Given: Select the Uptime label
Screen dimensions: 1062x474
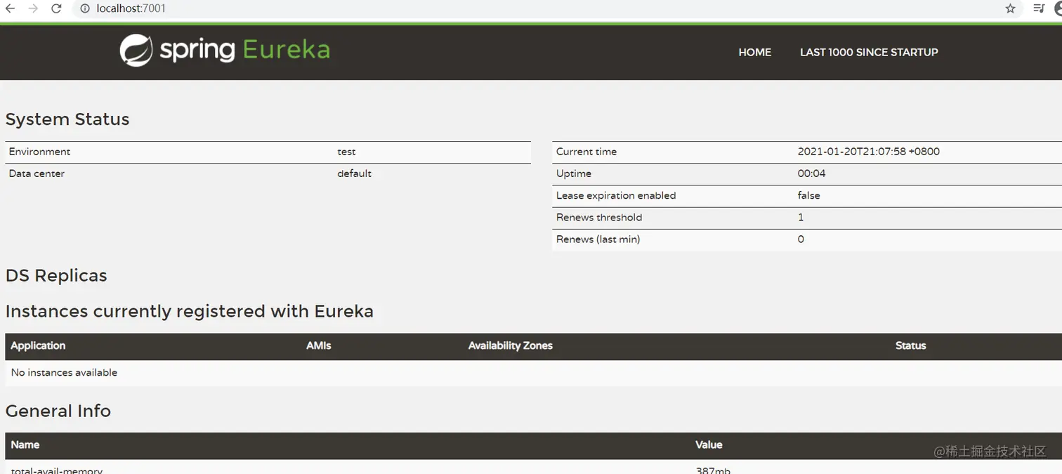Looking at the screenshot, I should click(574, 173).
